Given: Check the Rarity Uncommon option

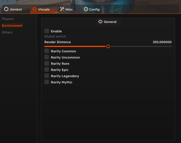Looking at the screenshot, I should [x=47, y=57].
